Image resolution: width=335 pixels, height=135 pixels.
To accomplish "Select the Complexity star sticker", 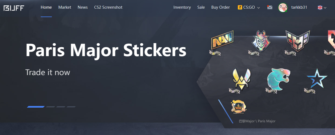I will pyautogui.click(x=317, y=79).
